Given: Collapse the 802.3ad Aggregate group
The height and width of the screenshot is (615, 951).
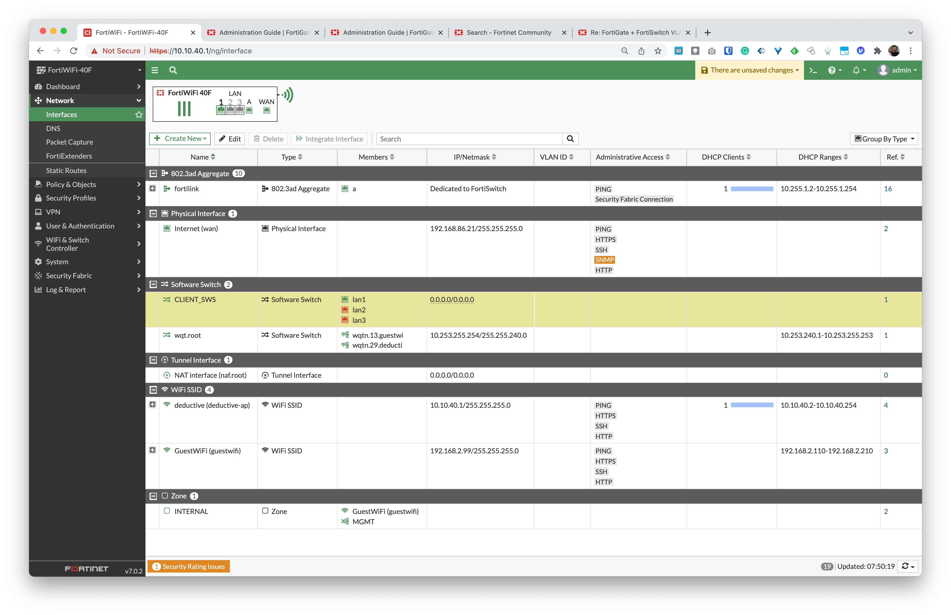Looking at the screenshot, I should pos(153,173).
